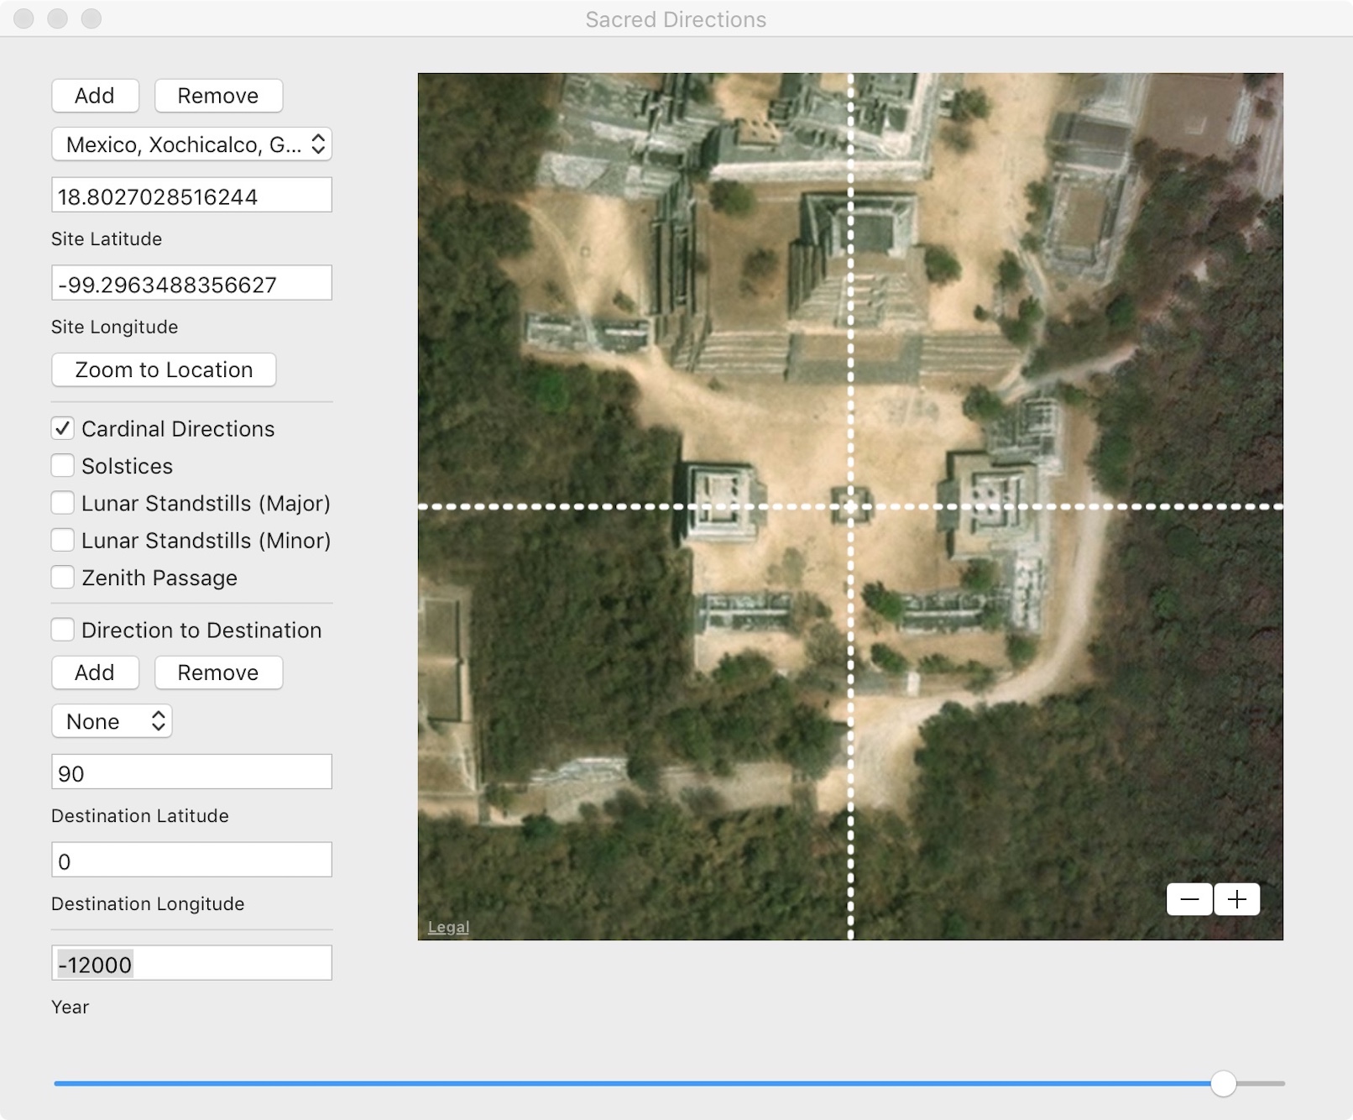Zoom in the map with plus button
The width and height of the screenshot is (1353, 1120).
(1237, 900)
